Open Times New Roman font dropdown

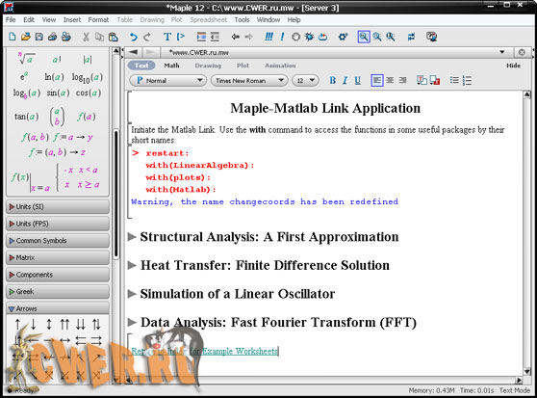coord(248,81)
